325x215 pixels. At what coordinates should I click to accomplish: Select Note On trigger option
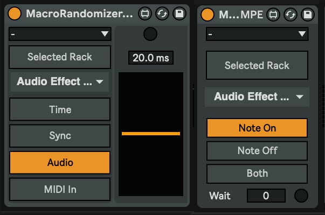click(257, 128)
